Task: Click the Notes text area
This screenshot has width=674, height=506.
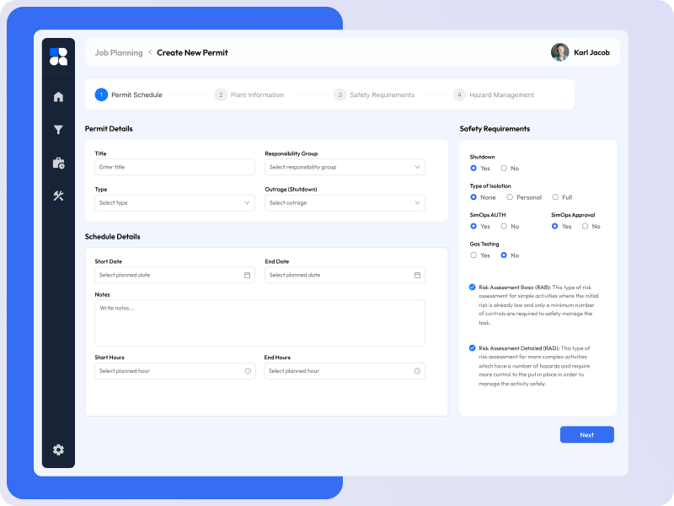Action: click(259, 322)
